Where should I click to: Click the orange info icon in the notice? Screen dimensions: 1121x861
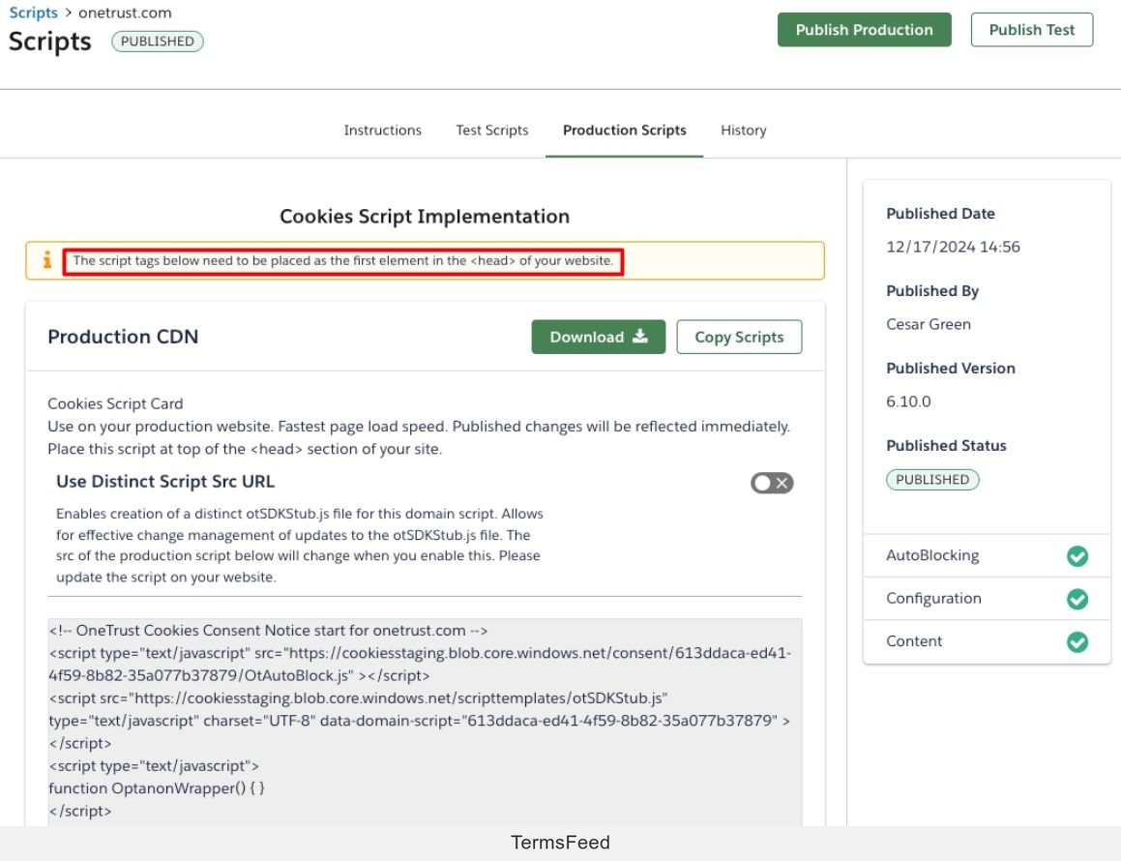tap(47, 260)
